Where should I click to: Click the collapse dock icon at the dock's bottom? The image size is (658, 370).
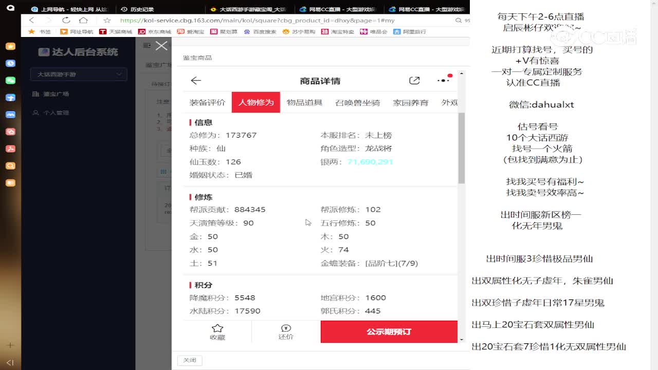pyautogui.click(x=10, y=362)
